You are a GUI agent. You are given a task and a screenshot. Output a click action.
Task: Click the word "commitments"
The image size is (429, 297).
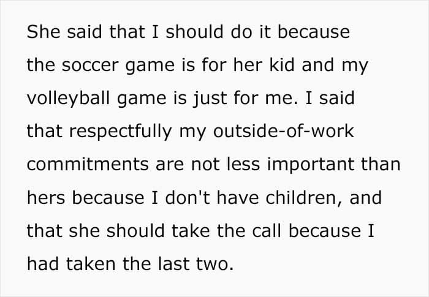pos(88,164)
